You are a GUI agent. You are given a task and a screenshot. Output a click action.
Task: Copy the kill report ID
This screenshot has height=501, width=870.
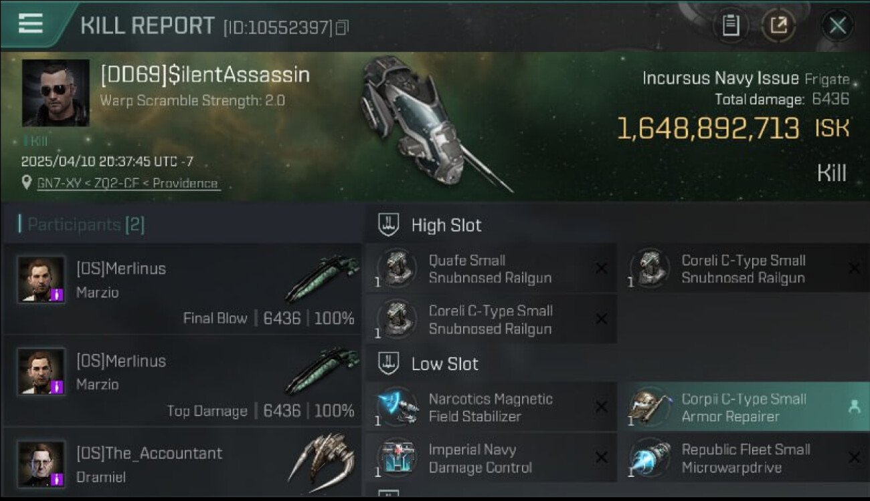pyautogui.click(x=342, y=27)
